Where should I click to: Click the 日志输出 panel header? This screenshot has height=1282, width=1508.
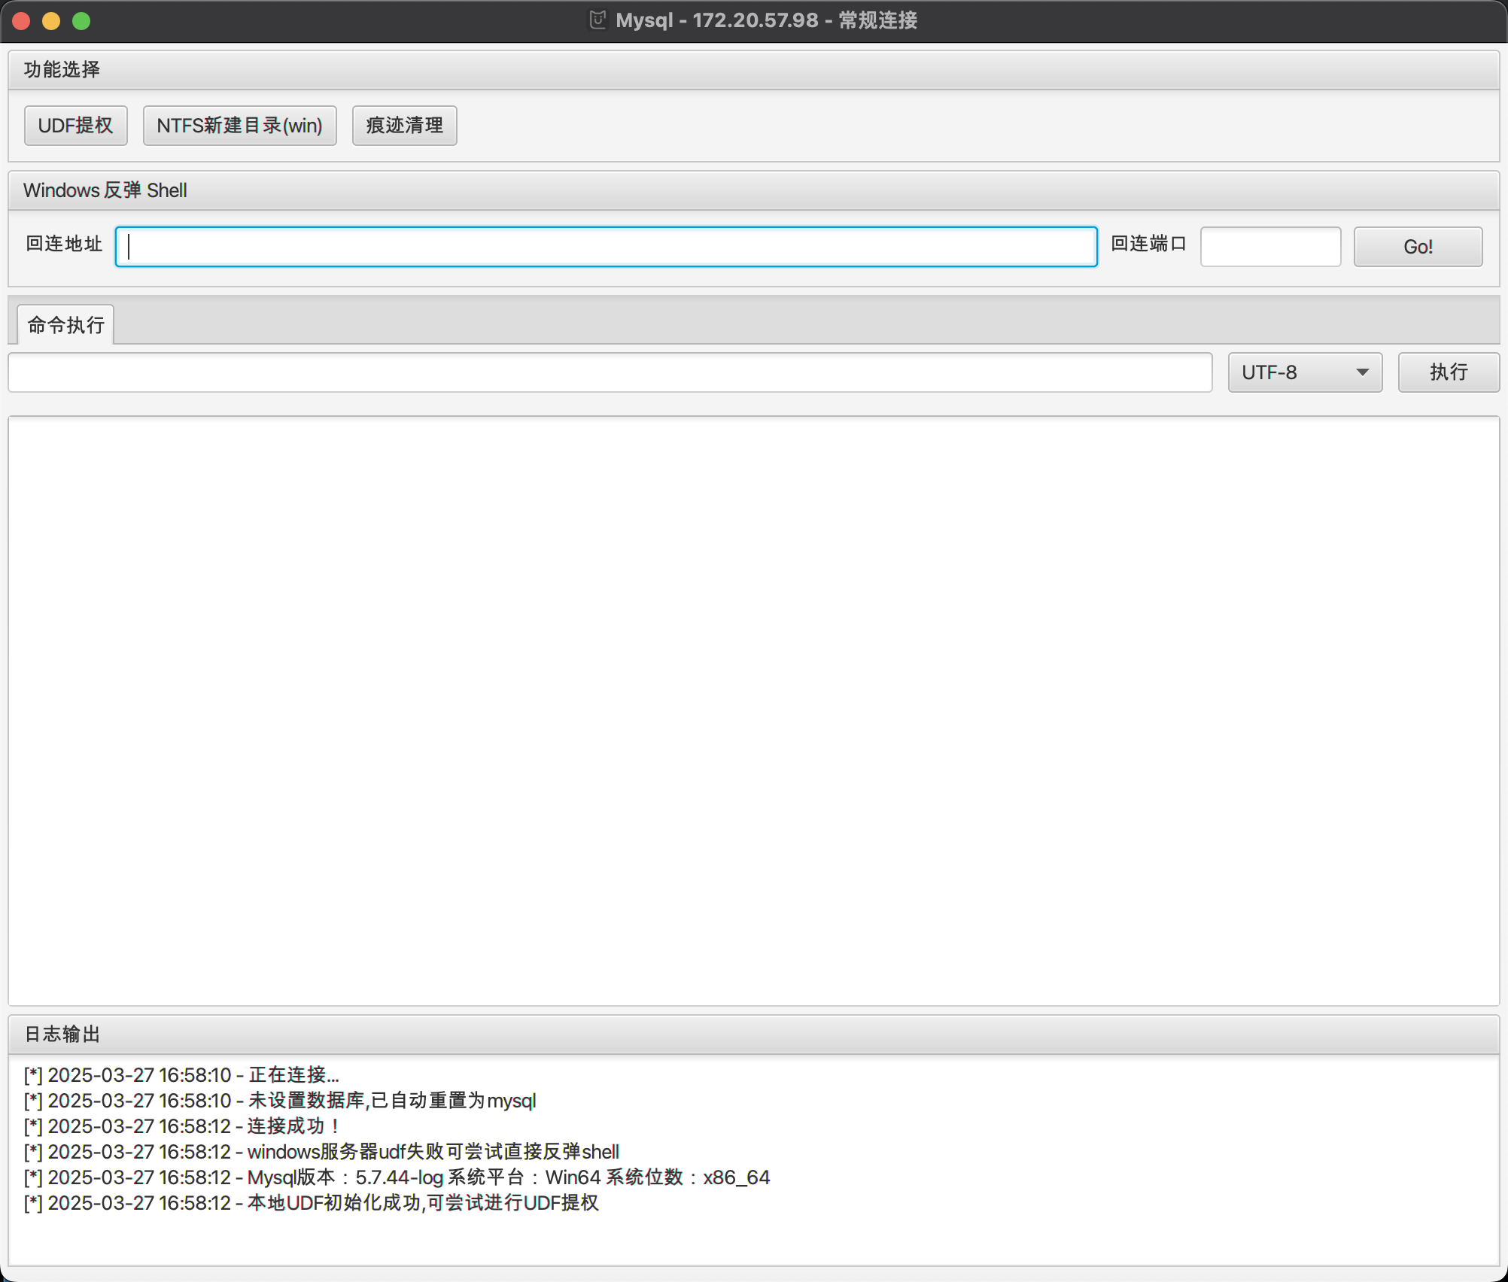point(754,1034)
